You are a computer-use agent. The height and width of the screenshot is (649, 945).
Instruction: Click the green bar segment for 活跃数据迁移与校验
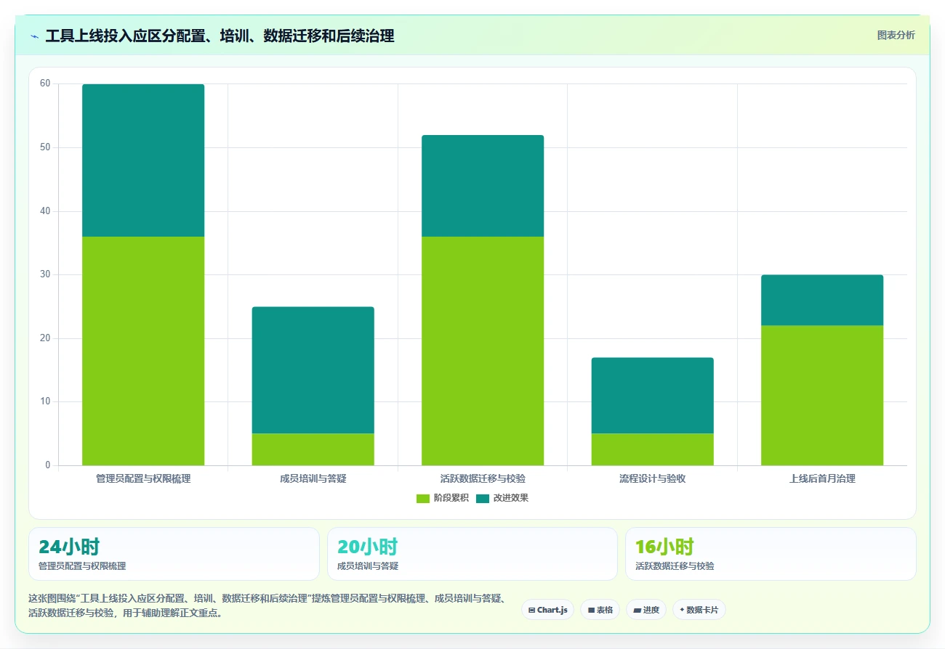coord(483,351)
